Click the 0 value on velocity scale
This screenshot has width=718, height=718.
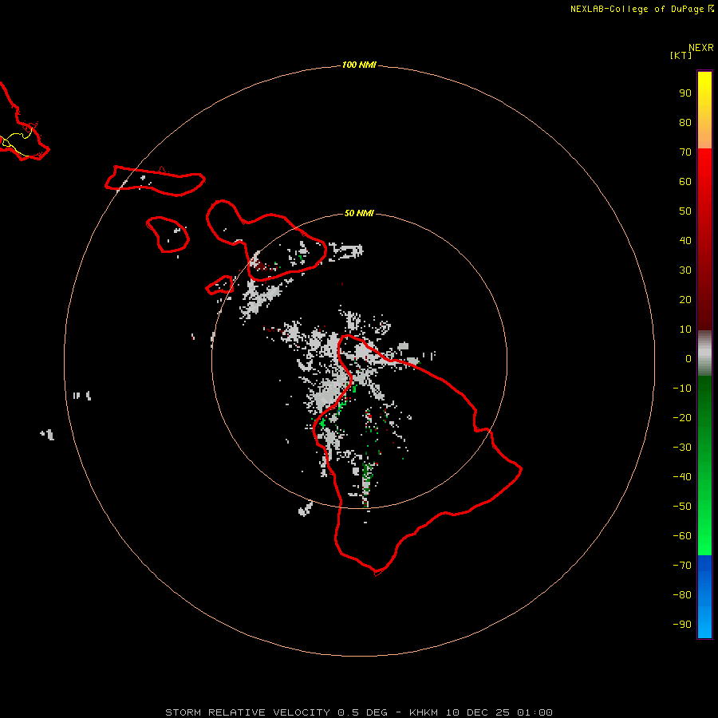pyautogui.click(x=688, y=359)
